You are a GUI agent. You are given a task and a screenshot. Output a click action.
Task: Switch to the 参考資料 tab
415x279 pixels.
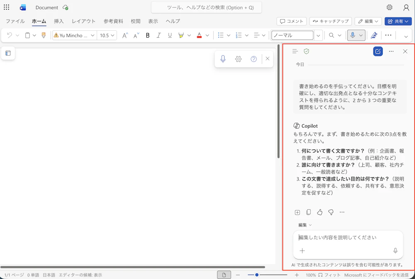113,21
